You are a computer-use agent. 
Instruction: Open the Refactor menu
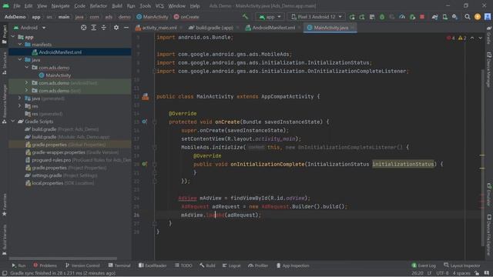(99, 5)
